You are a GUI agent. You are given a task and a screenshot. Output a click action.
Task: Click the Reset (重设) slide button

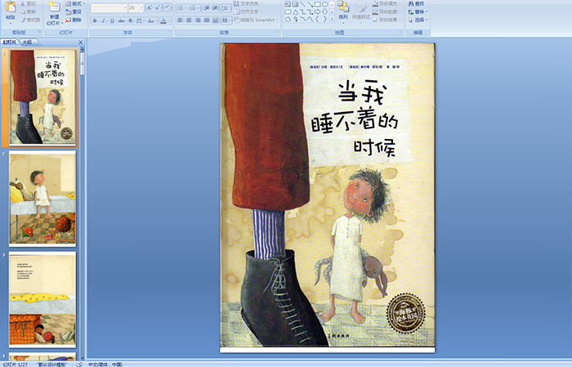pos(74,11)
